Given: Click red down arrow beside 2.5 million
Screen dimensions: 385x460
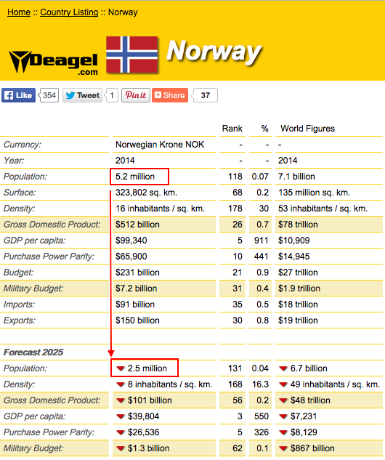Looking at the screenshot, I should (121, 368).
